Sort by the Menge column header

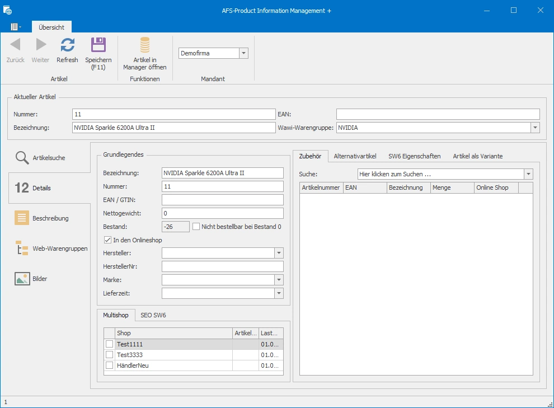click(452, 187)
